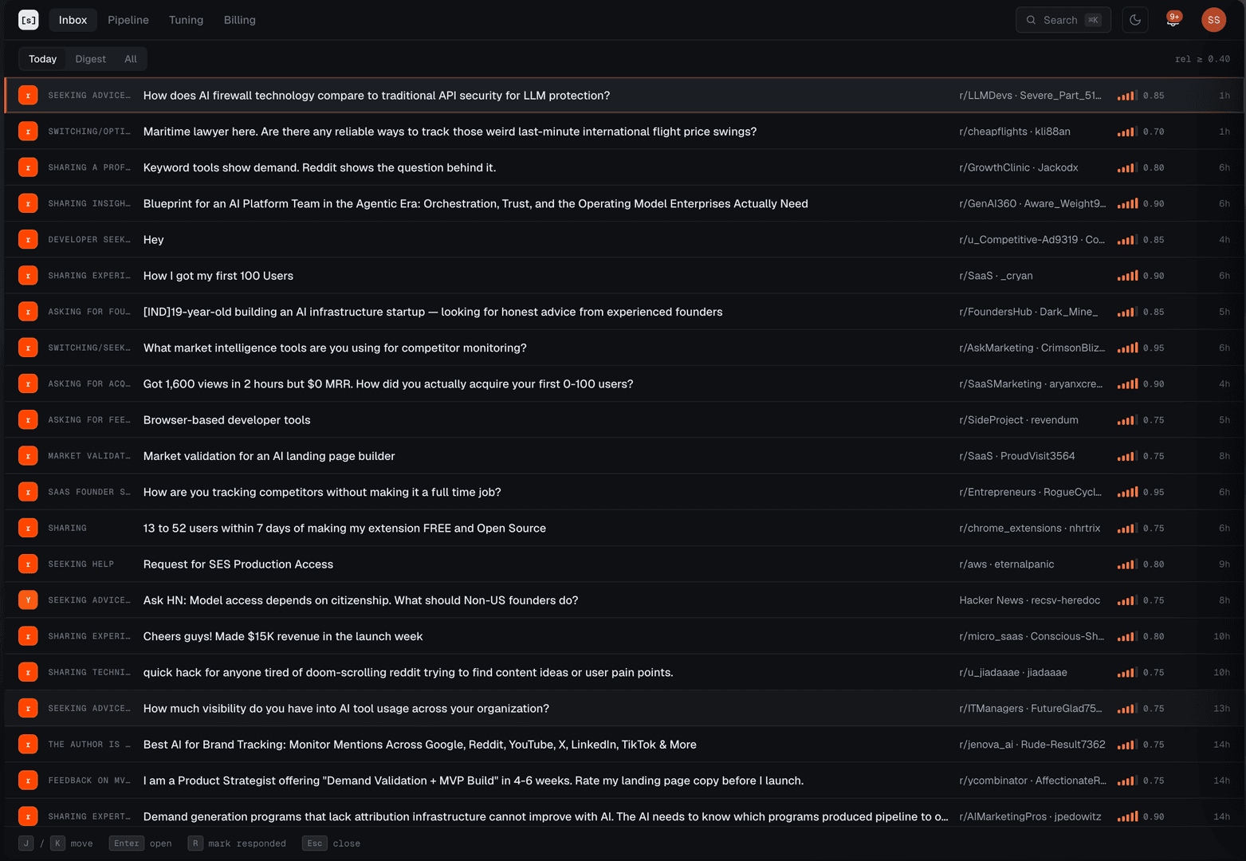
Task: Click Reddit icon on Product Strategist post
Action: point(28,780)
